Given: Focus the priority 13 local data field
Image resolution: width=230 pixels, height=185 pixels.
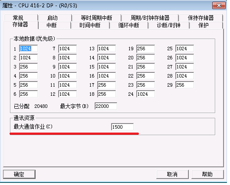Looking at the screenshot, I should (x=106, y=49).
